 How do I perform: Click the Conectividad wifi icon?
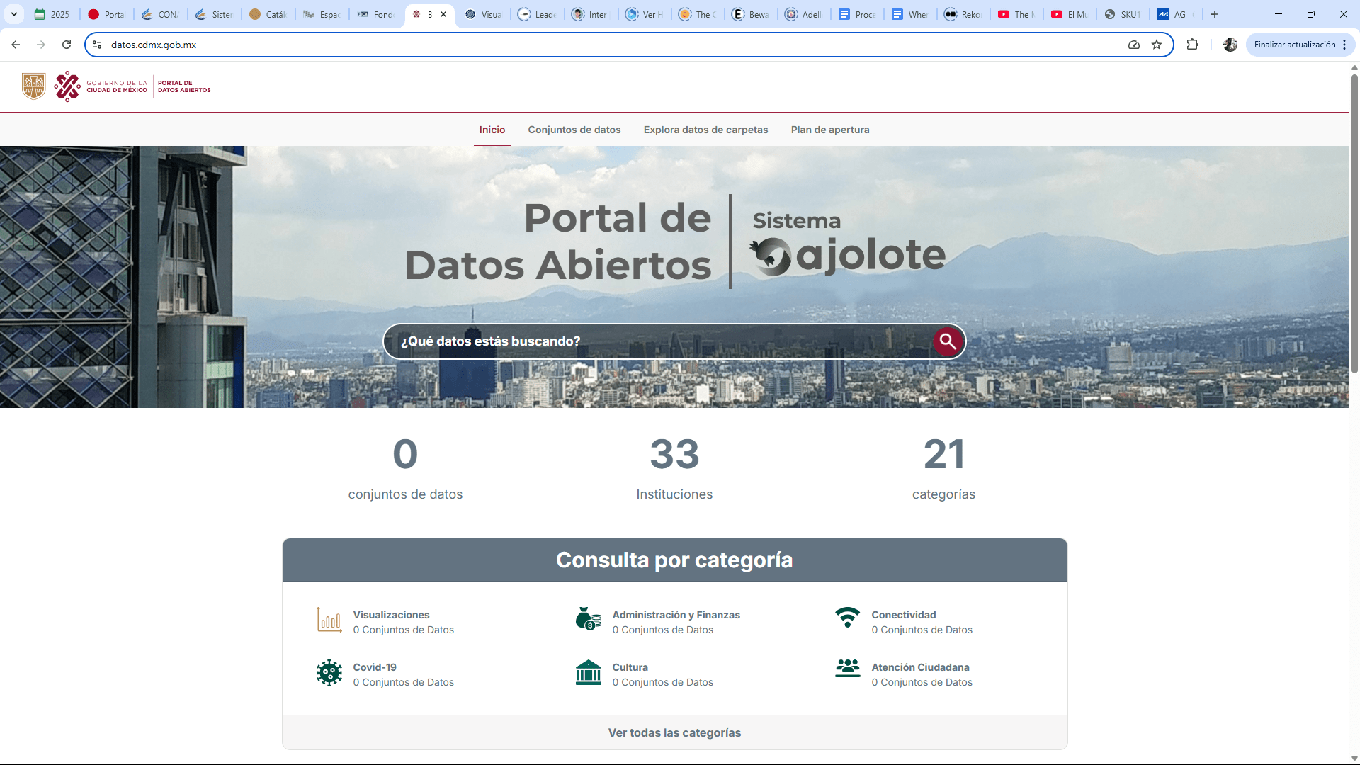(x=847, y=617)
